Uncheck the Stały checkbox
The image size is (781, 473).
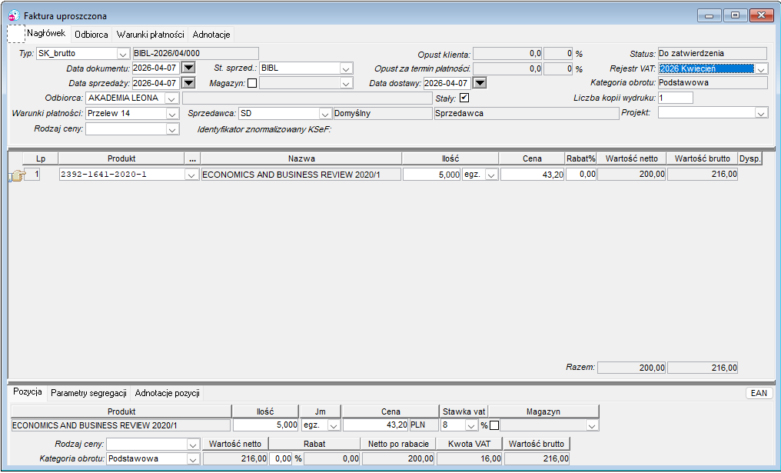pos(464,98)
